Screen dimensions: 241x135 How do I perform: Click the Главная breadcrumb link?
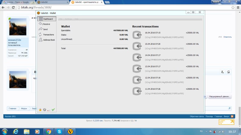(x=13, y=108)
